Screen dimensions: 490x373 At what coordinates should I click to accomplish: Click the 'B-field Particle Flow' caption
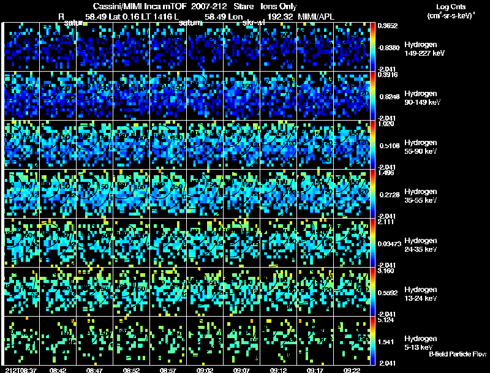coord(458,354)
